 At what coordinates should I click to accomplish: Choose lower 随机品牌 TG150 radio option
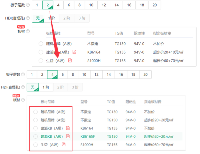click(35, 120)
